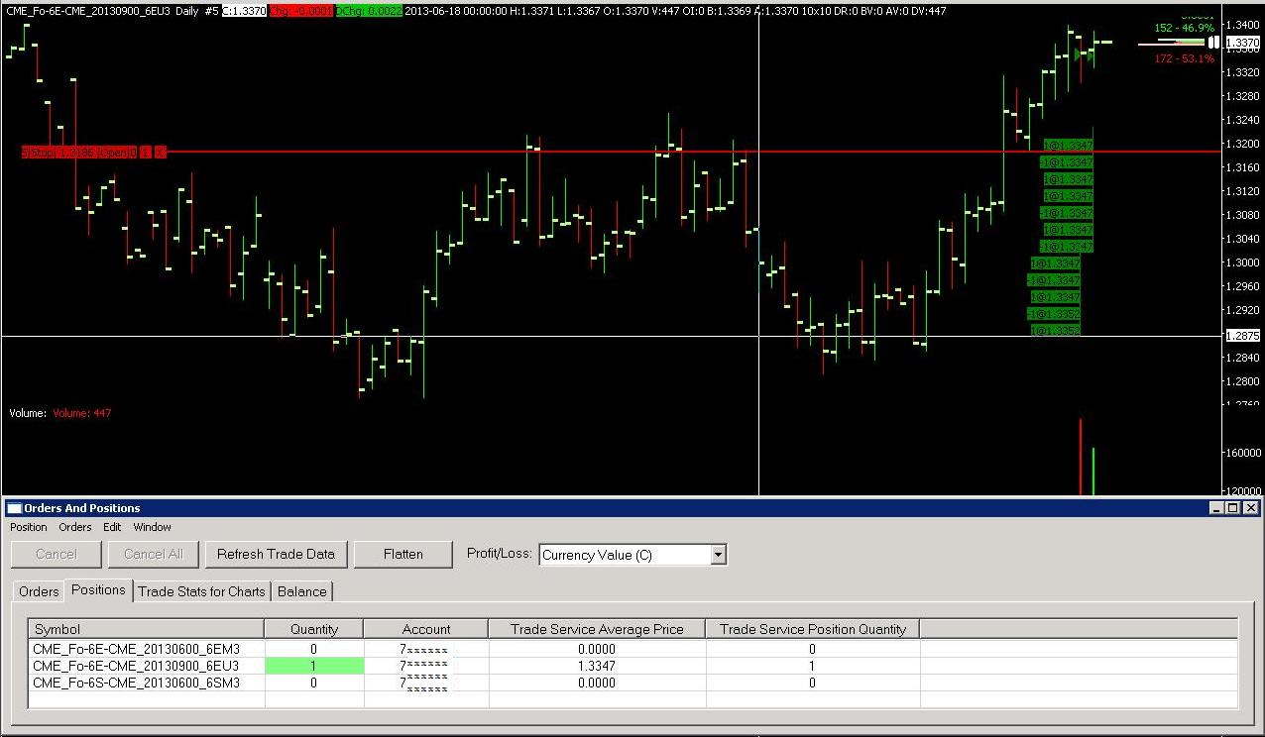This screenshot has height=737, width=1265.
Task: Flatten the position with the Flatten button
Action: pos(403,554)
